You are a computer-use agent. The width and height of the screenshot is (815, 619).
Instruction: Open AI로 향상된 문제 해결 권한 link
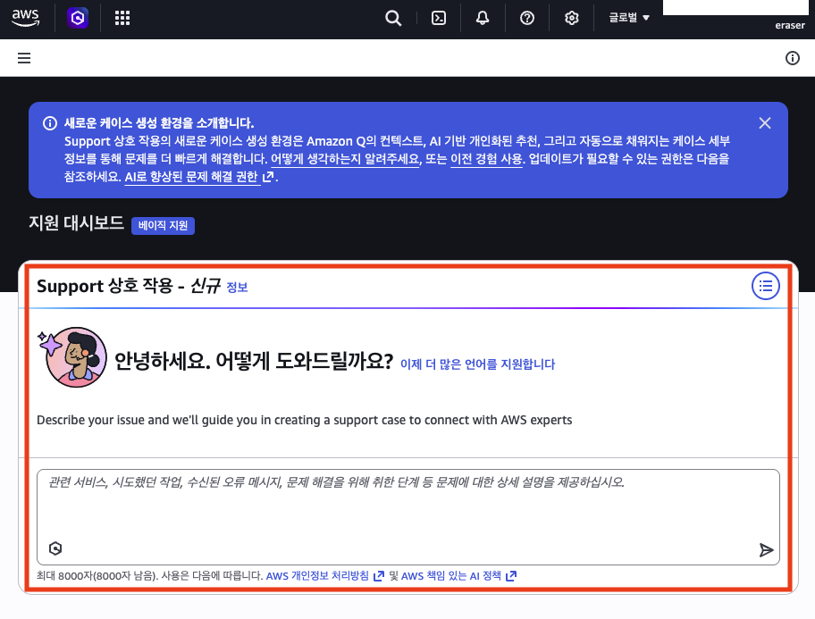click(x=199, y=177)
